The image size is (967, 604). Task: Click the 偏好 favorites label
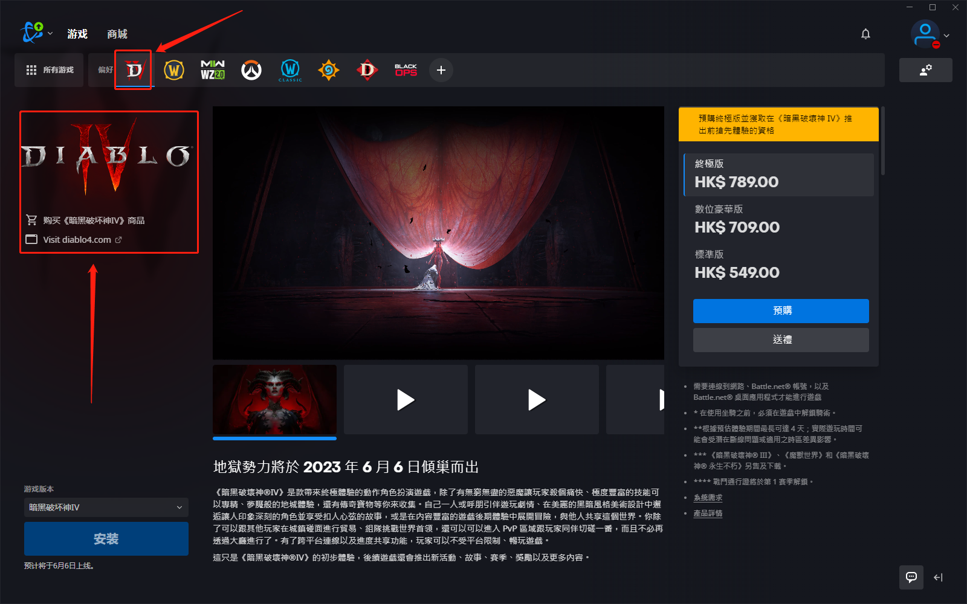coord(105,70)
